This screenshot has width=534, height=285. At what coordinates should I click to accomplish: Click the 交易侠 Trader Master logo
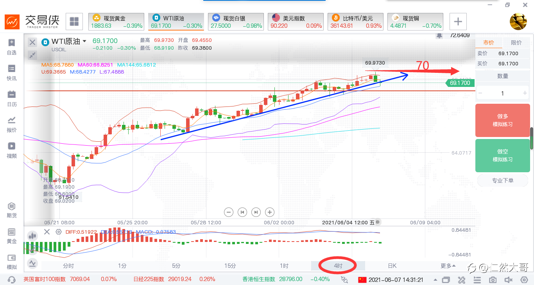point(32,22)
